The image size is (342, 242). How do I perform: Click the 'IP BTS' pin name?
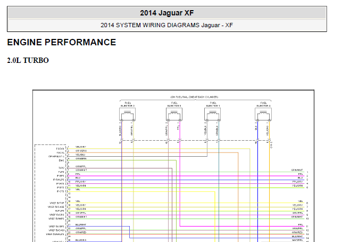coord(61,188)
